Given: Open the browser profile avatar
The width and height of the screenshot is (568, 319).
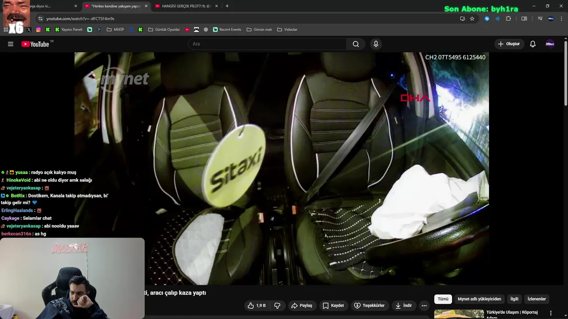Looking at the screenshot, I should (551, 19).
